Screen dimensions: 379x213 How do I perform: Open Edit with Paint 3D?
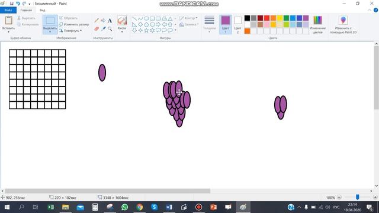point(343,25)
